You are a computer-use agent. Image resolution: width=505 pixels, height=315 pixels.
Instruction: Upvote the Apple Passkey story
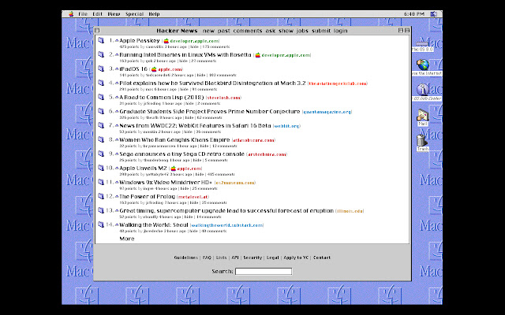coord(117,41)
